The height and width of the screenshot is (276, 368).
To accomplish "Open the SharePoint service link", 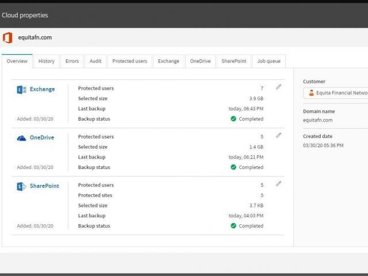I will coord(44,186).
